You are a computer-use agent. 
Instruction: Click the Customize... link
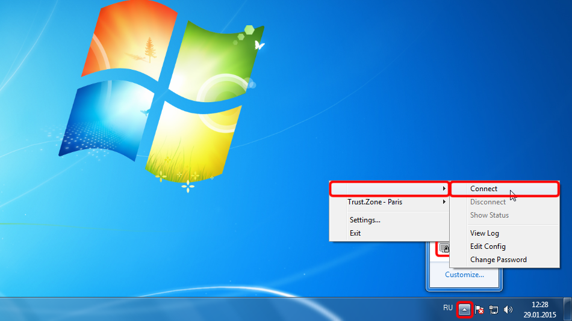464,275
